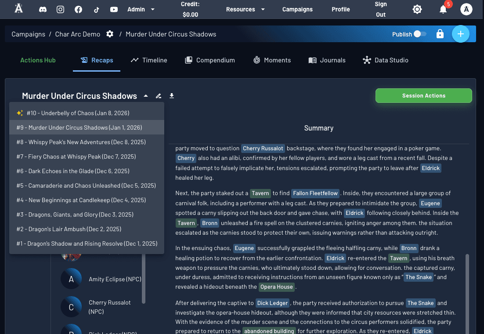This screenshot has width=484, height=334.
Task: Download the recap using download icon
Action: click(172, 96)
